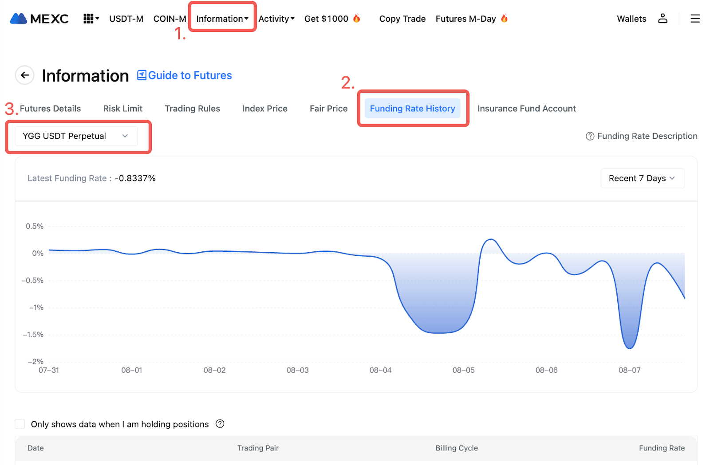The image size is (710, 465).
Task: Open the Wallets page
Action: [x=631, y=19]
